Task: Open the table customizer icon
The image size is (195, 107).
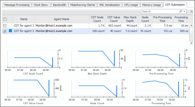Action: [x=191, y=11]
